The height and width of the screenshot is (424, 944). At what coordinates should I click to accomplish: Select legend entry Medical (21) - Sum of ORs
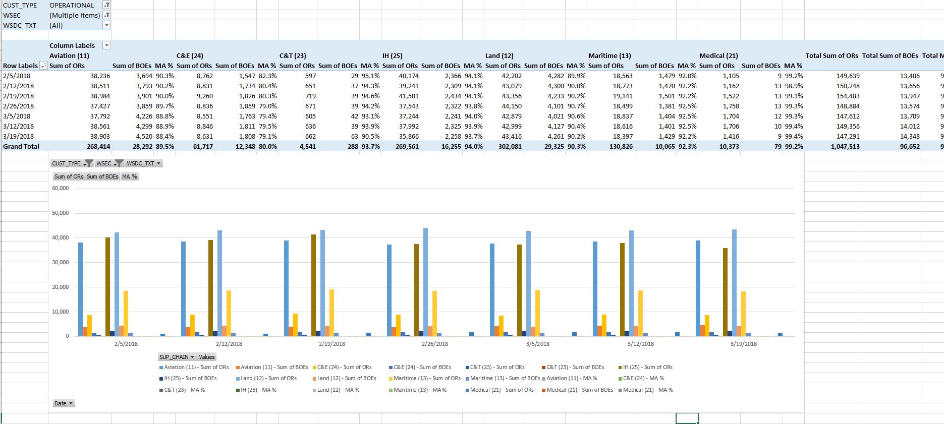click(x=499, y=390)
